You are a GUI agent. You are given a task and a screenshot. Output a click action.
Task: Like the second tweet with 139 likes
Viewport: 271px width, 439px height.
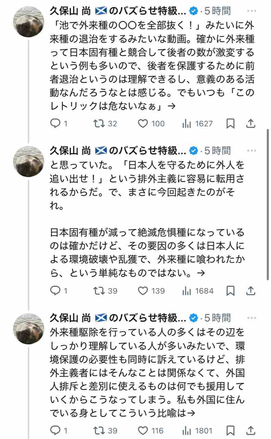pos(143,291)
